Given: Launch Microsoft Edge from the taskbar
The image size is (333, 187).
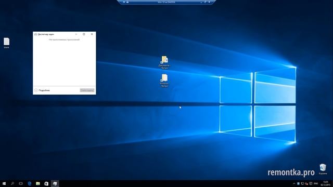Looking at the screenshot, I should click(x=30, y=183).
